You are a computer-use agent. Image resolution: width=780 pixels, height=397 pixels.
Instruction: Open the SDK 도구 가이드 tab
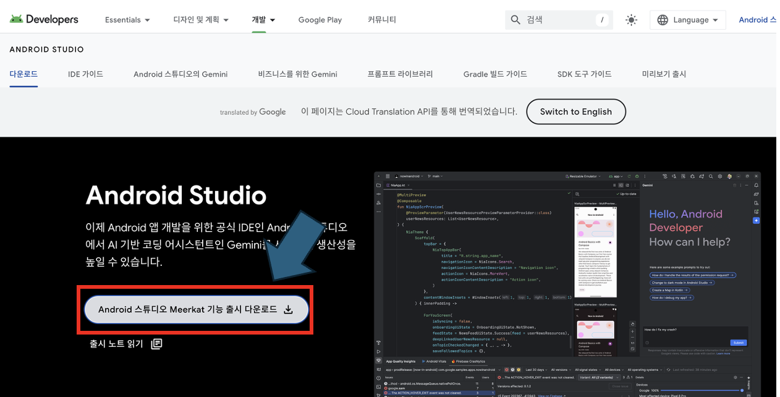click(584, 74)
